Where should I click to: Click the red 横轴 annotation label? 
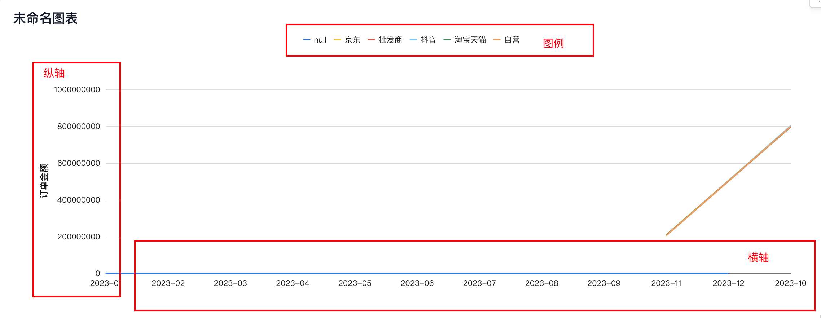(758, 258)
